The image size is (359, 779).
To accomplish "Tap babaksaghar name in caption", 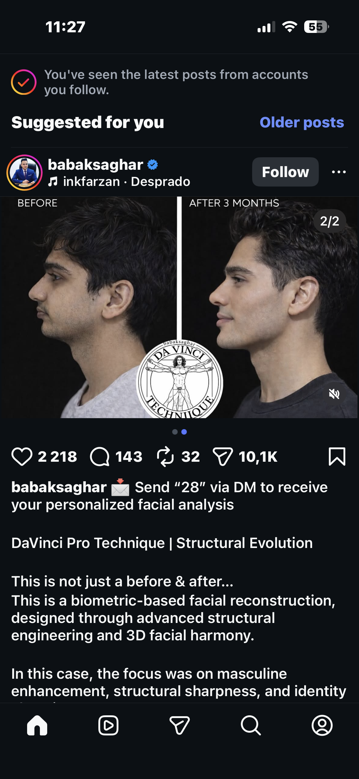I will (x=59, y=487).
